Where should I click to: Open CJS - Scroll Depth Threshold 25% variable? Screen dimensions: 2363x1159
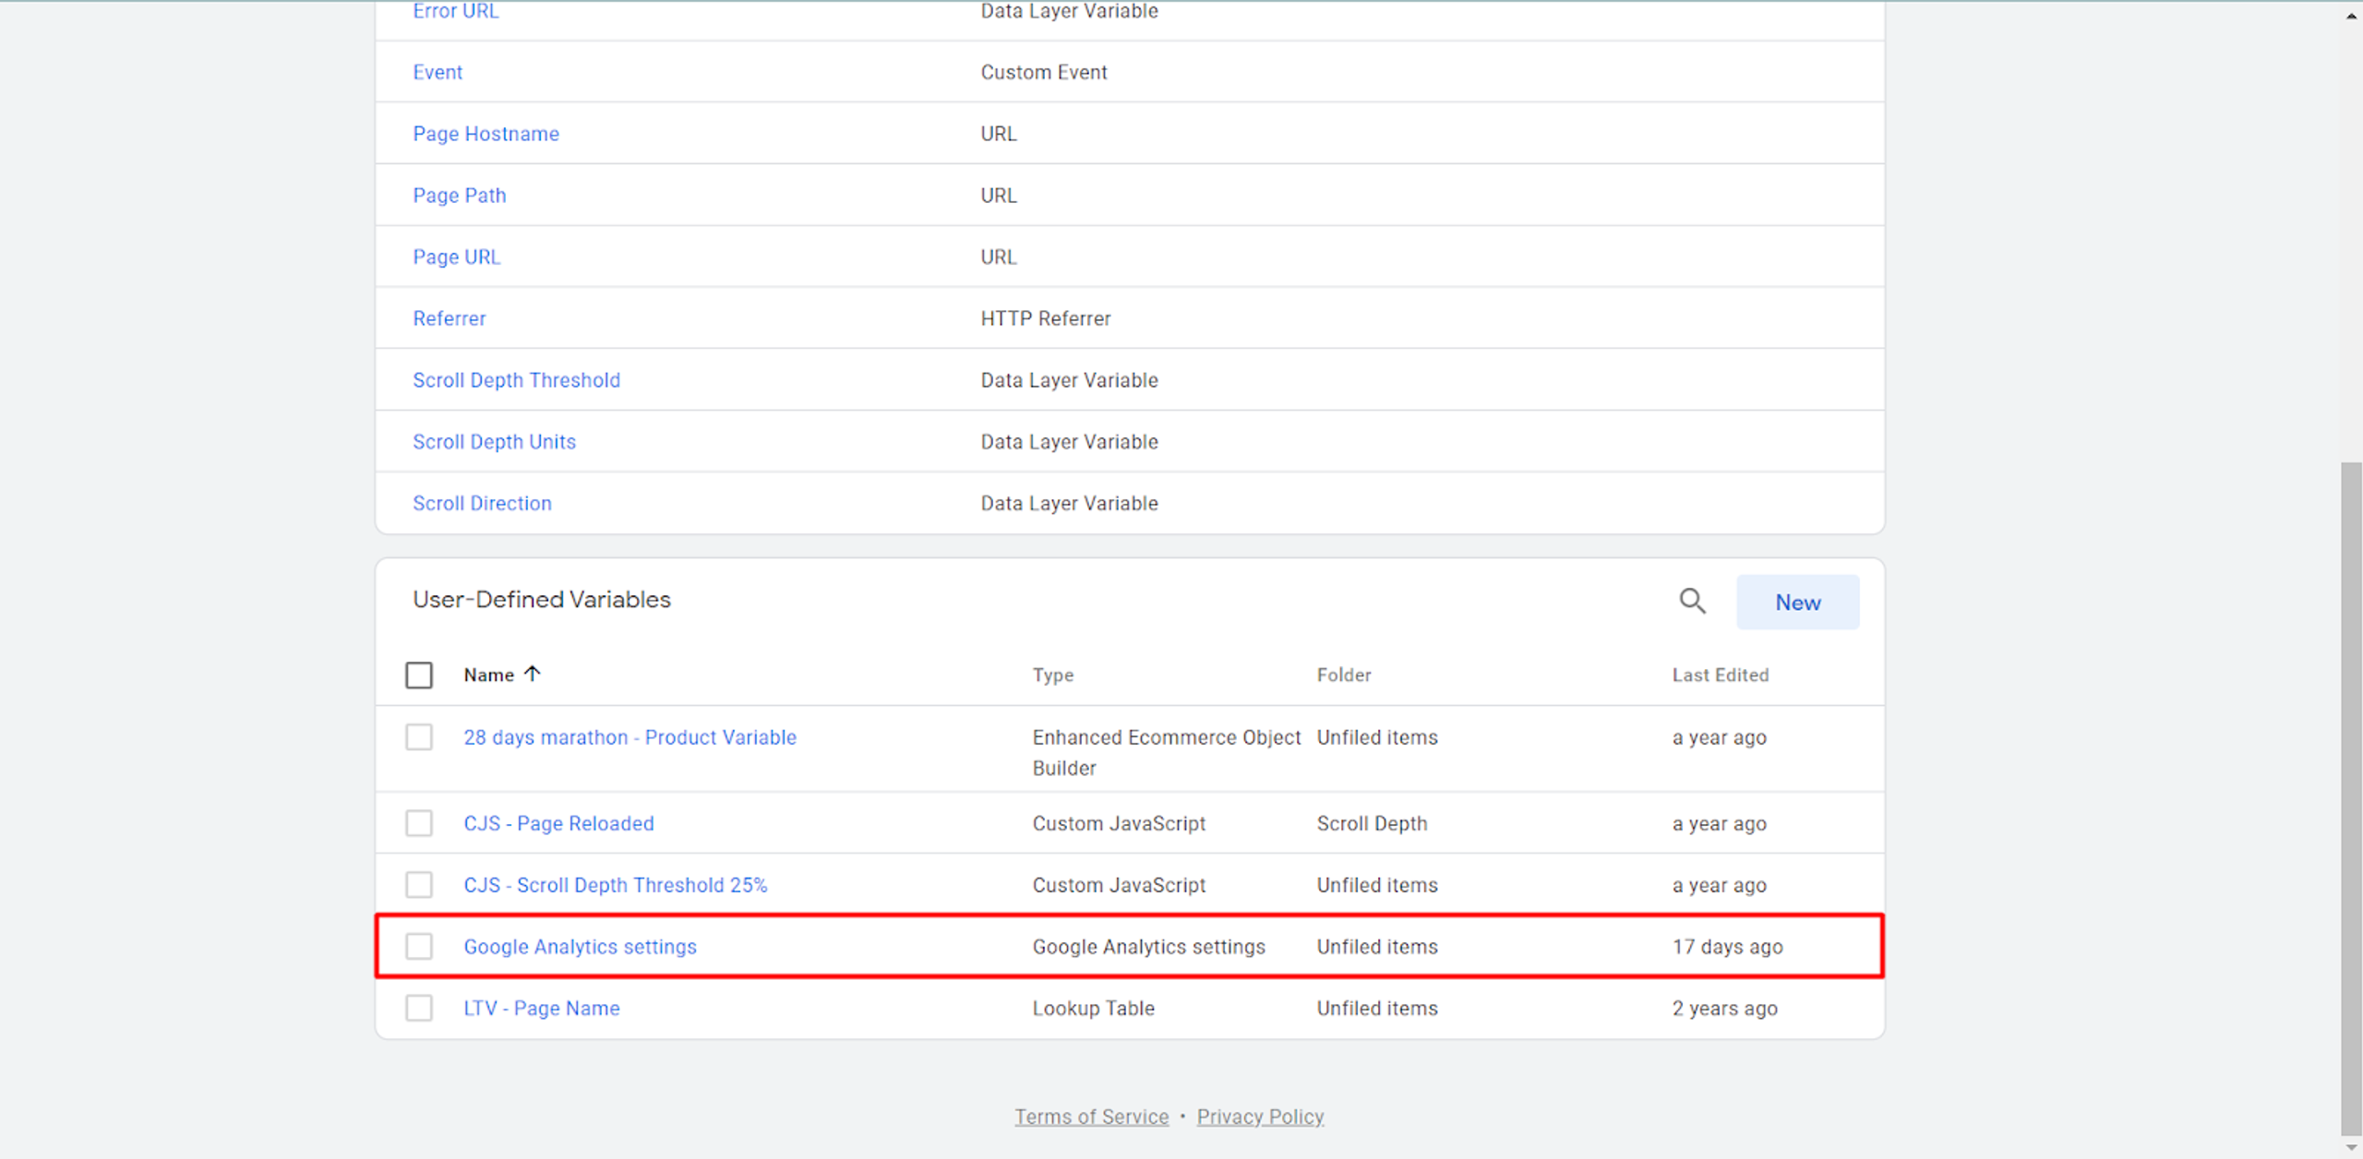(615, 885)
